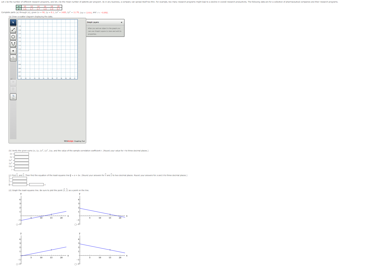Click the Fill tool button
The image size is (374, 269).
tap(13, 97)
